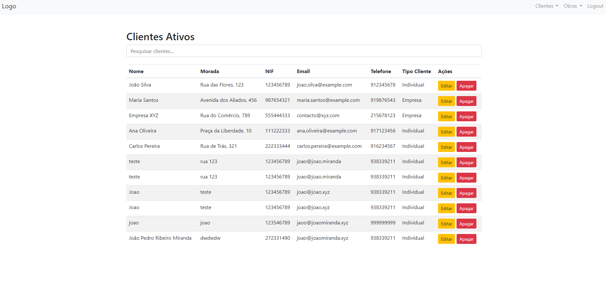The height and width of the screenshot is (286, 606).
Task: Click address Praça da Liberdade, 10
Action: [x=226, y=131]
